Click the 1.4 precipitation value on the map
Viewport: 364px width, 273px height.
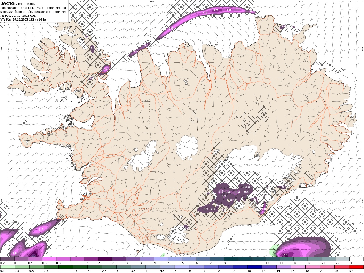coord(237,10)
